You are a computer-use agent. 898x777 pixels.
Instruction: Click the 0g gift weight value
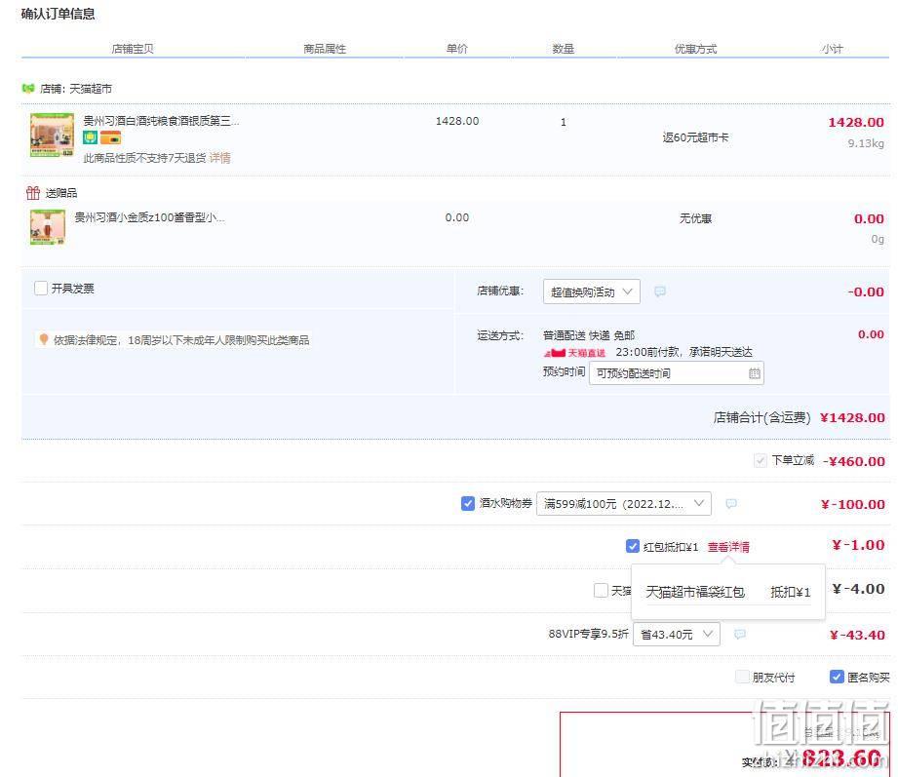(878, 239)
